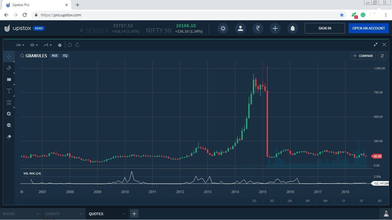392x220 pixels.
Task: Click the SENSEX index label
Action: coord(97,30)
